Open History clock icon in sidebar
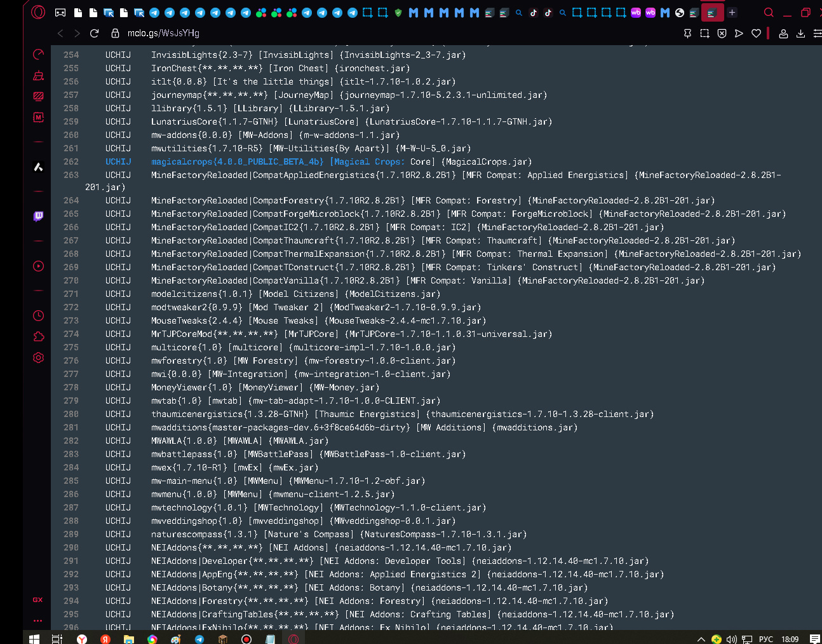The image size is (822, 644). [38, 315]
